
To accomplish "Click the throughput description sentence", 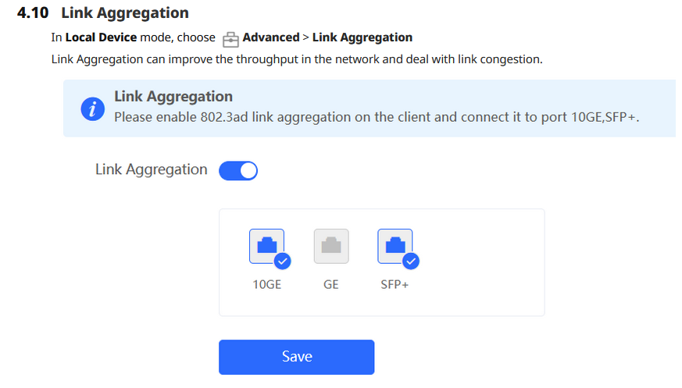I will (x=297, y=59).
